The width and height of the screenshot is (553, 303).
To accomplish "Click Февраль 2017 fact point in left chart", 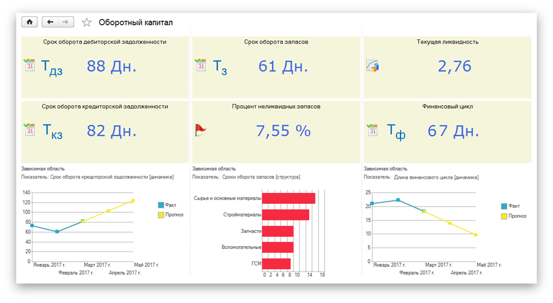I will pyautogui.click(x=57, y=232).
